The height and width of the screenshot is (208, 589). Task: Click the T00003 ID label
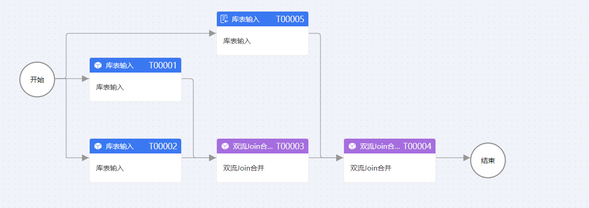[290, 146]
